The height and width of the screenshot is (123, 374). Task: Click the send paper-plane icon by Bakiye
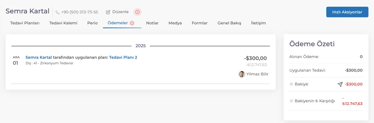pyautogui.click(x=340, y=84)
